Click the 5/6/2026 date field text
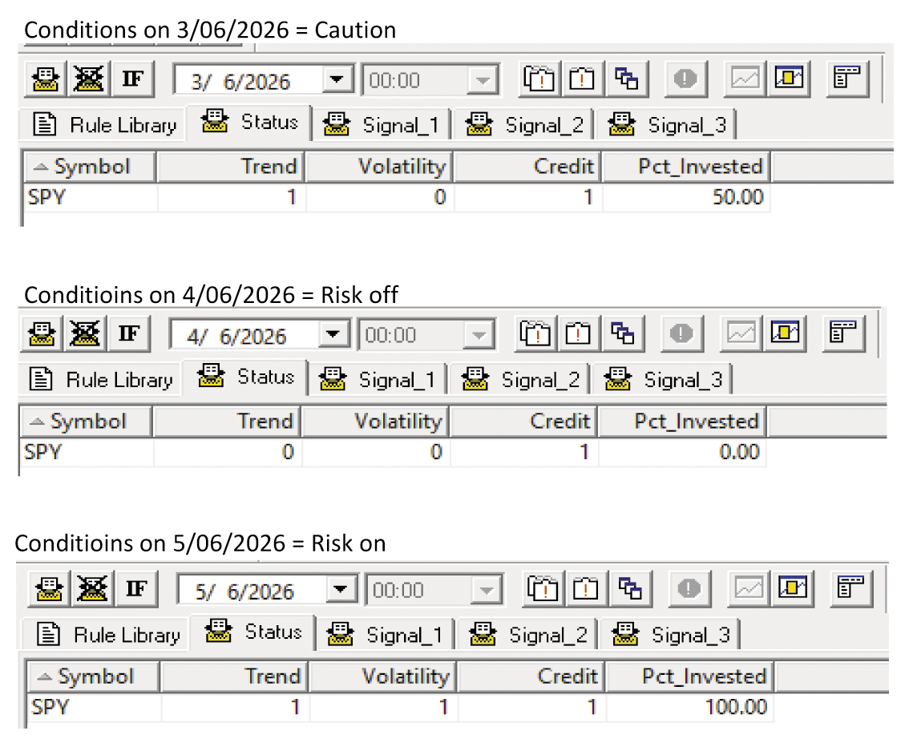The image size is (913, 743). [244, 592]
